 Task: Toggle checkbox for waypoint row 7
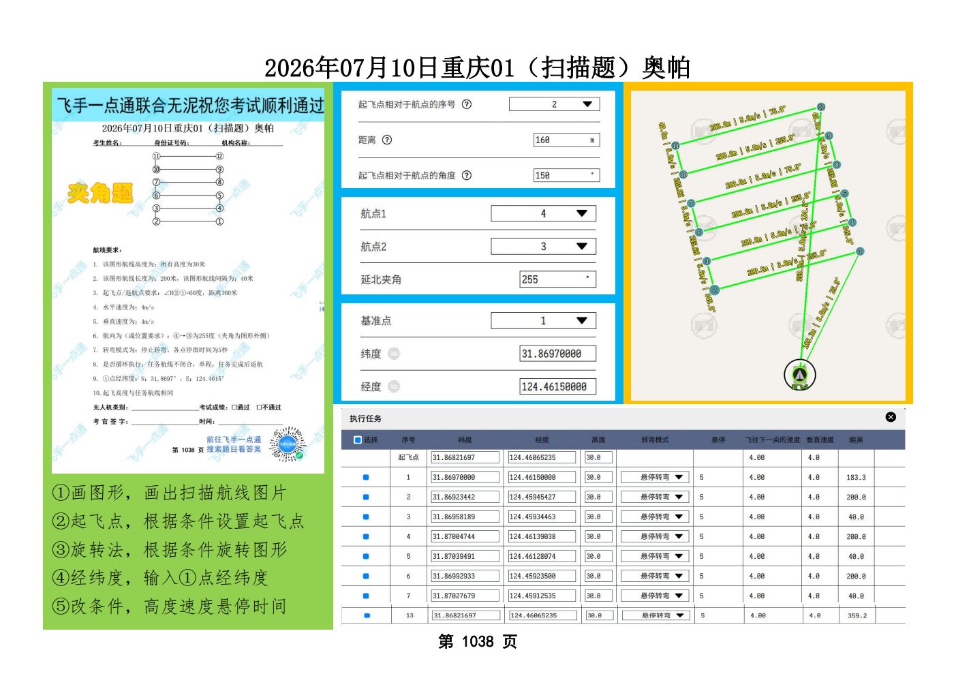click(366, 596)
